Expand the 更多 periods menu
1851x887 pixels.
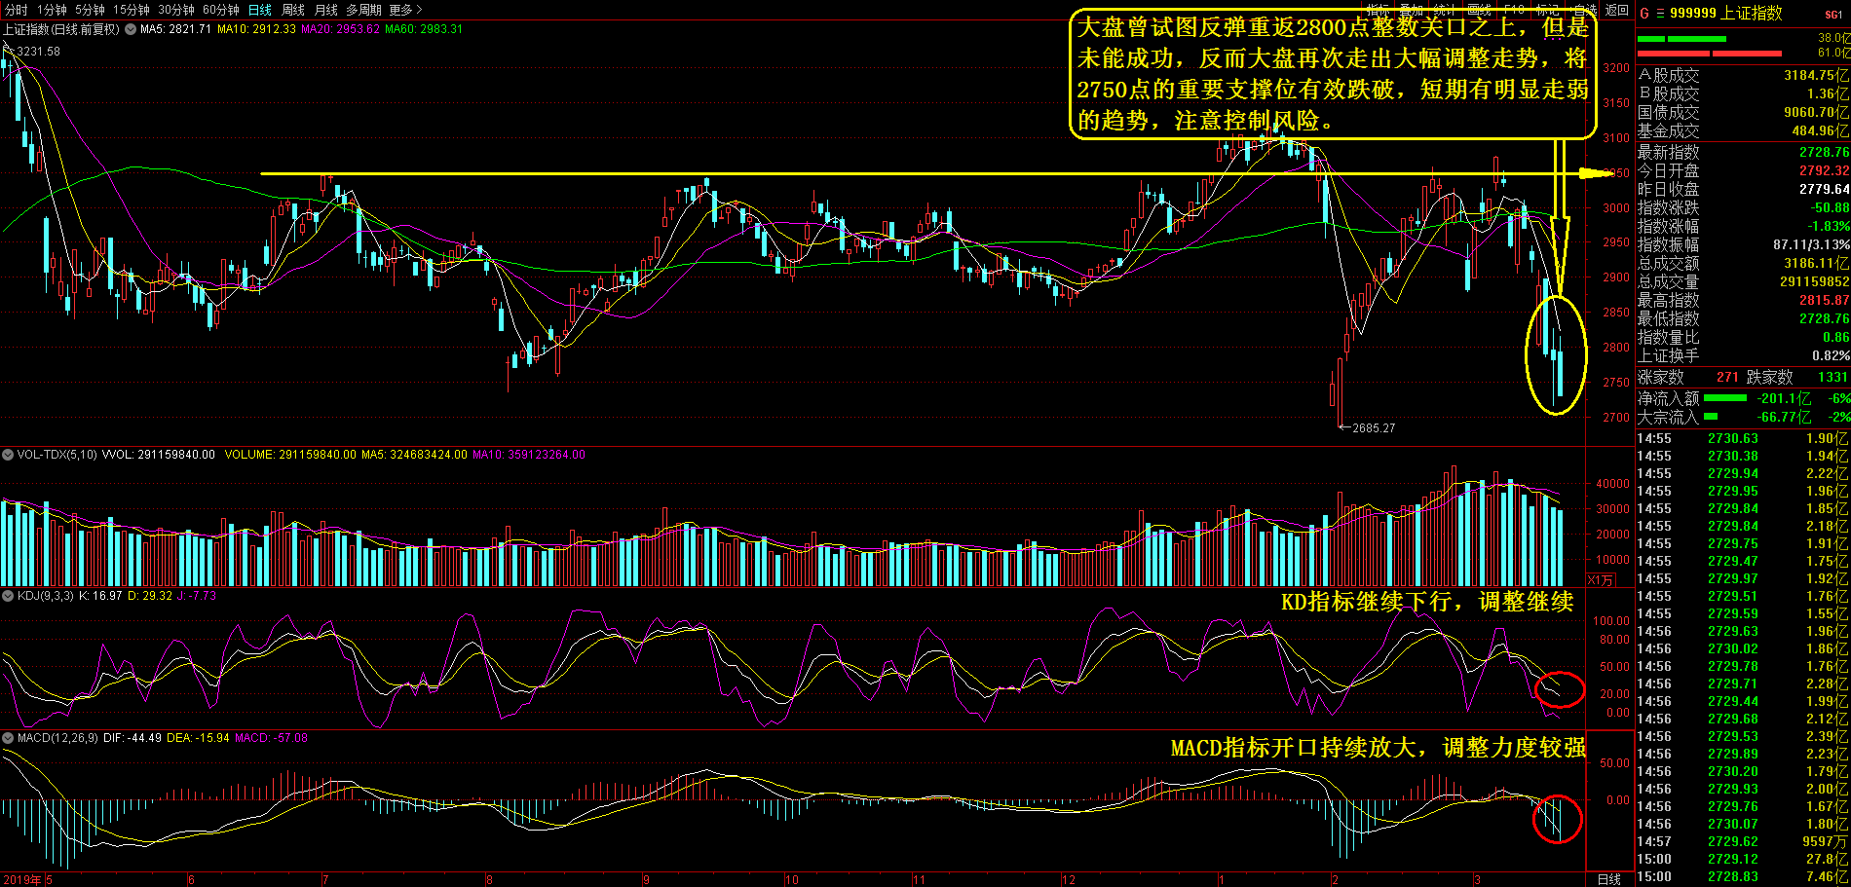coord(405,10)
